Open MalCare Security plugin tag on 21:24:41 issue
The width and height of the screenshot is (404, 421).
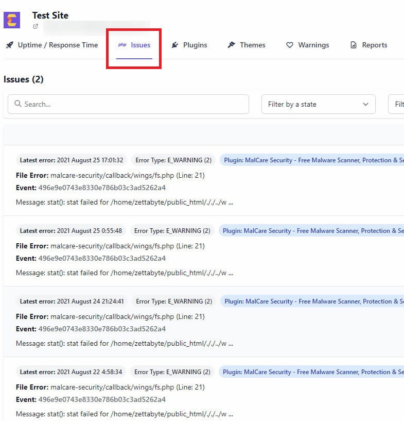[312, 301]
